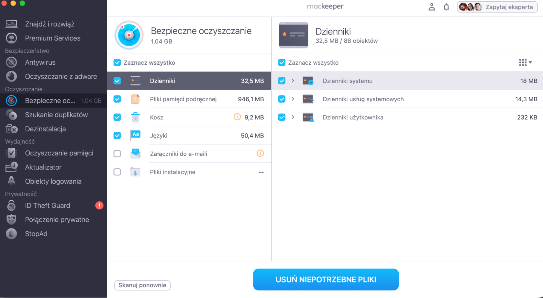Select the Załączniki do e-maili label
The image size is (543, 298).
(x=178, y=154)
